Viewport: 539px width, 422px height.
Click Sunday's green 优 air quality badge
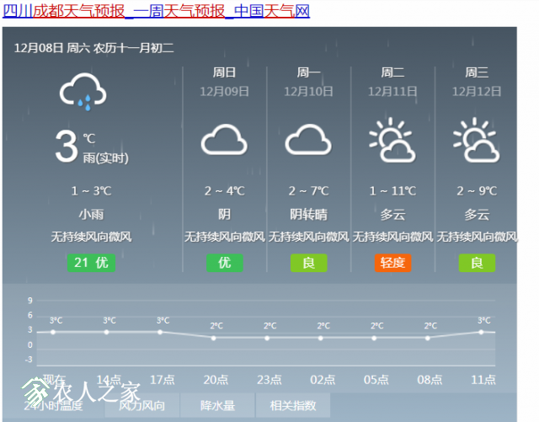point(225,263)
